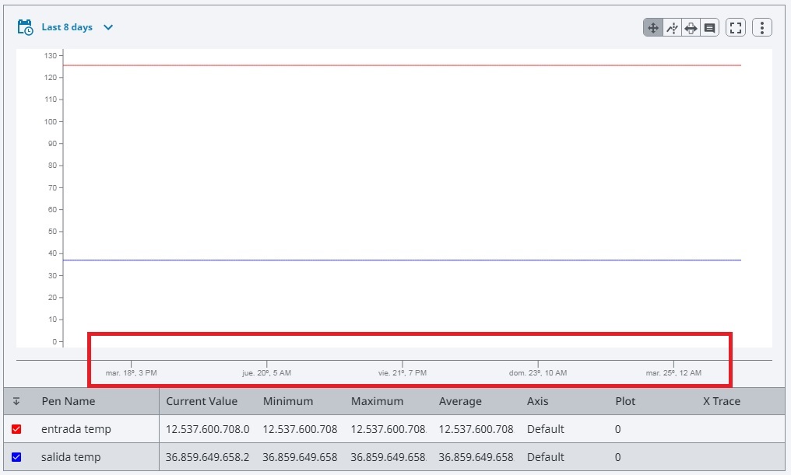Click the X Trace column header
The image size is (791, 475).
[x=722, y=401]
